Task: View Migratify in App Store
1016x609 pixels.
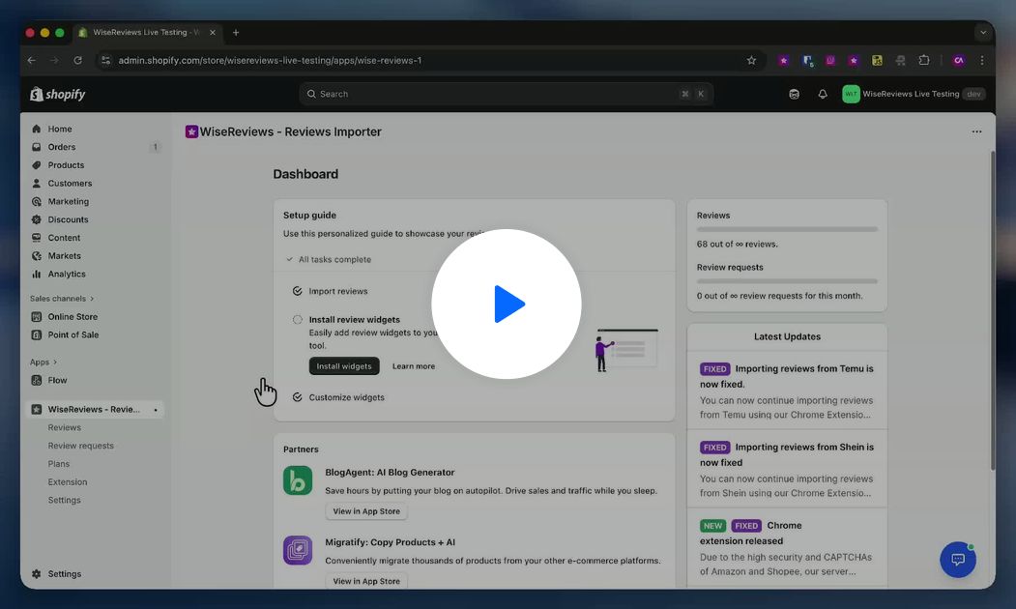Action: pos(366,581)
